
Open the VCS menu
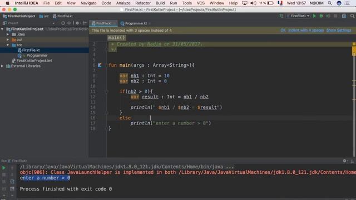[200, 3]
